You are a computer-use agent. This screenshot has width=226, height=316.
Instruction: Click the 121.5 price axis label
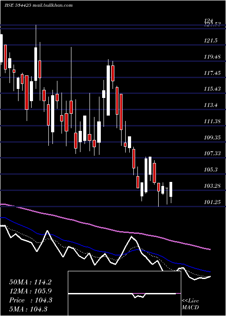211,41
